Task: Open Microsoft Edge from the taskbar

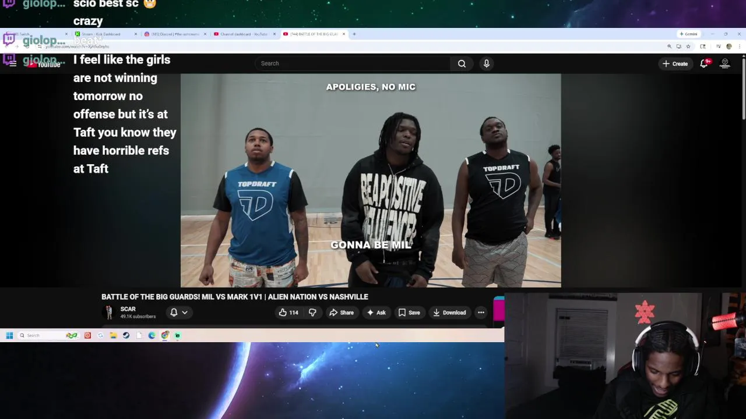Action: tap(152, 335)
